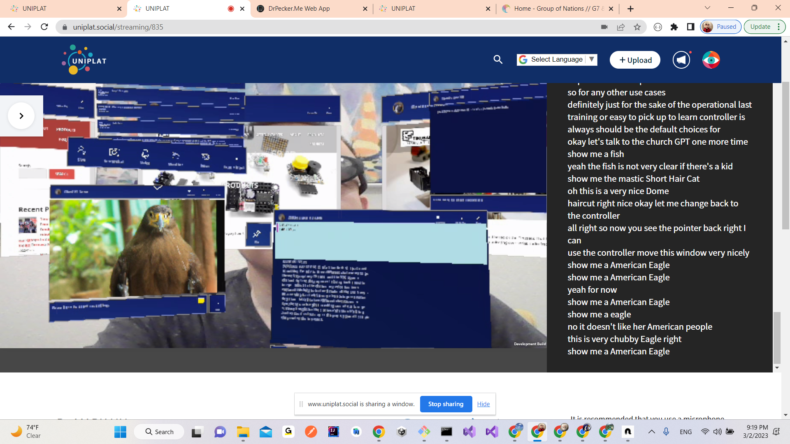Click the Upload button
Screen dimensions: 790x444
(x=635, y=60)
